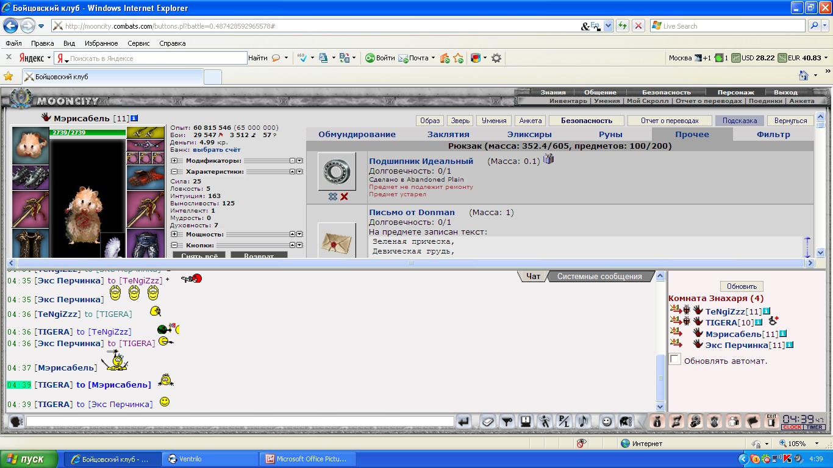Switch to the Заклятия tab
The width and height of the screenshot is (833, 468).
click(x=448, y=134)
